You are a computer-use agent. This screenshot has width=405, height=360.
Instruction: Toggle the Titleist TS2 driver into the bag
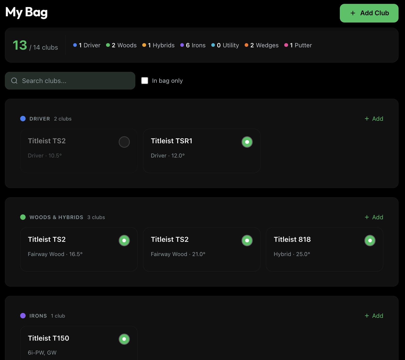pos(124,142)
